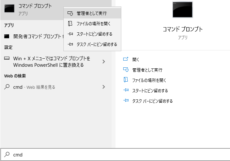Click the 設定 section heading
The width and height of the screenshot is (230, 161).
coord(8,47)
